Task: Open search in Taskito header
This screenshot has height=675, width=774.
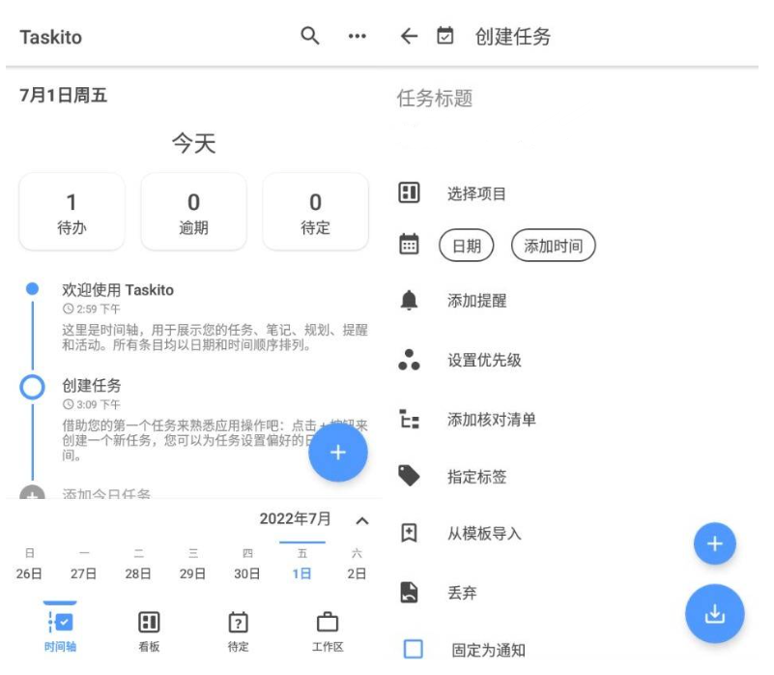Action: pyautogui.click(x=310, y=36)
